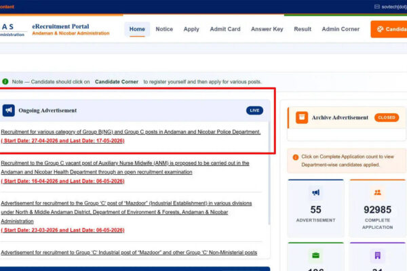Open the Home tab
Image resolution: width=407 pixels, height=271 pixels.
coord(137,29)
